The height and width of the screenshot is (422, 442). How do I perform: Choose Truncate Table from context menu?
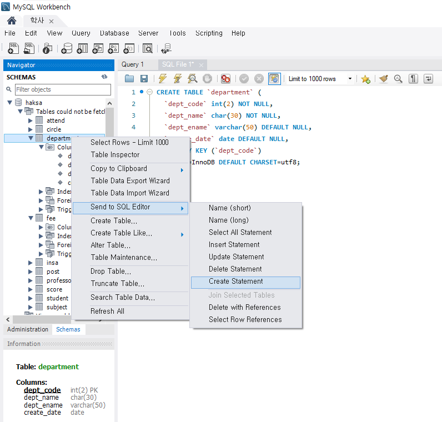point(130,284)
